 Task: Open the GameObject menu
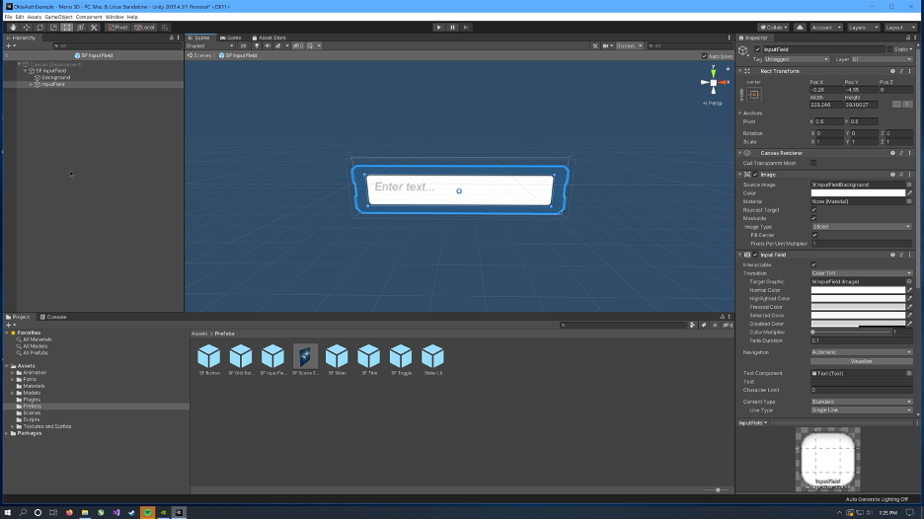coord(58,17)
